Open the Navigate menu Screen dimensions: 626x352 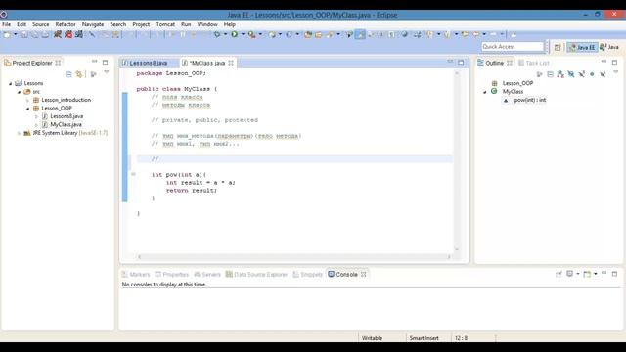click(x=93, y=24)
